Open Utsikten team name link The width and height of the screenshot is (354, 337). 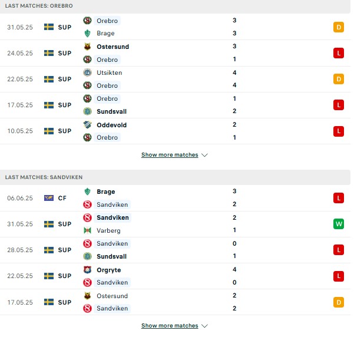click(x=110, y=72)
